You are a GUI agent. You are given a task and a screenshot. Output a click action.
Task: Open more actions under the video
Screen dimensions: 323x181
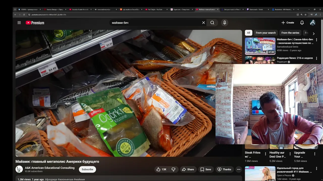pyautogui.click(x=239, y=169)
